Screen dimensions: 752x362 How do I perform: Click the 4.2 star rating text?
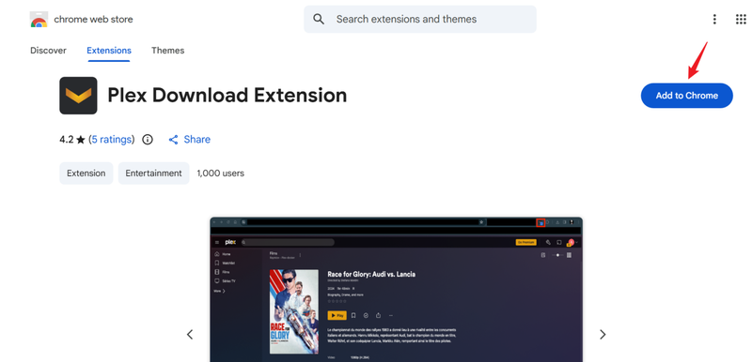[x=72, y=139]
